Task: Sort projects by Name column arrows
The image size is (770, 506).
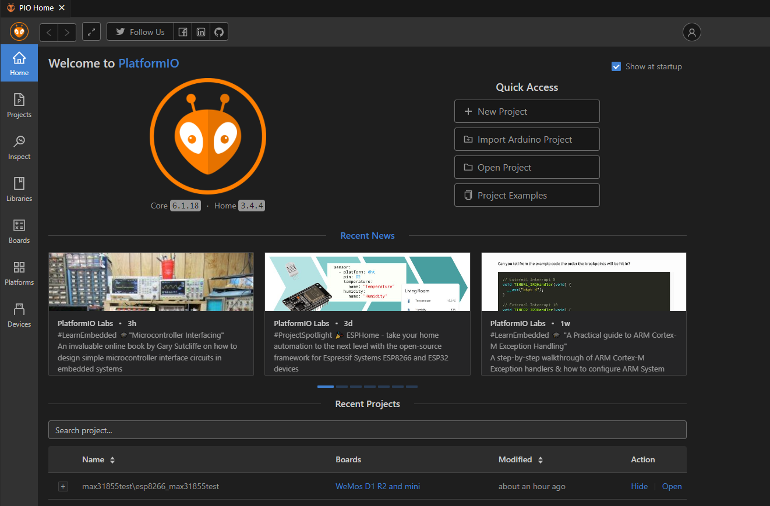Action: (112, 460)
